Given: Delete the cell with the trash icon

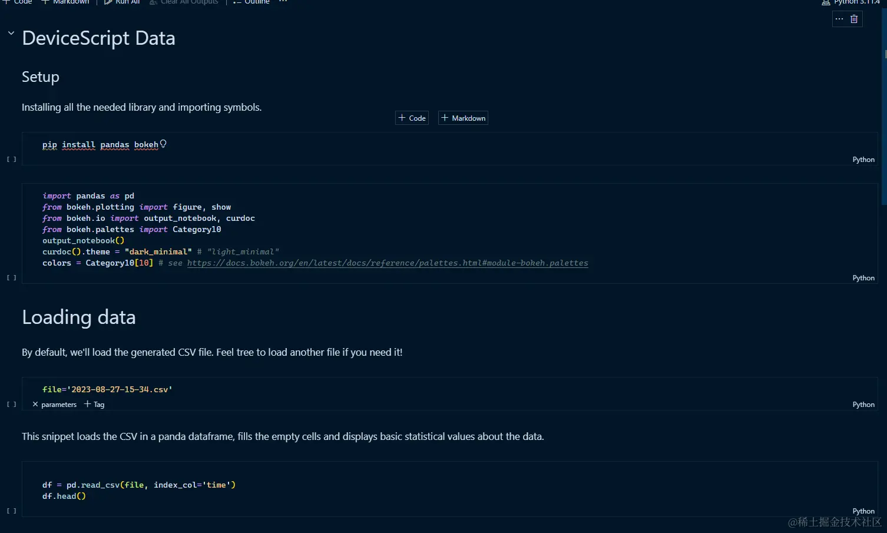Looking at the screenshot, I should (854, 19).
